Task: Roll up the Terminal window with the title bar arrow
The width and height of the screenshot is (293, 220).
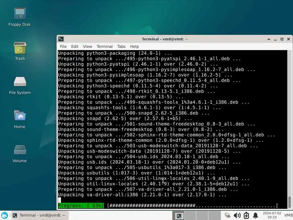Action: click(x=269, y=39)
